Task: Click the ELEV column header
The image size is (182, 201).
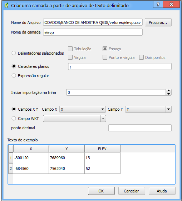Action: click(102, 149)
